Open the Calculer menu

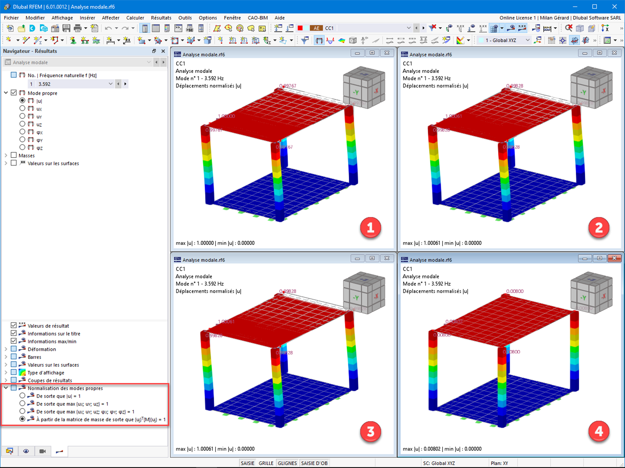coord(135,18)
